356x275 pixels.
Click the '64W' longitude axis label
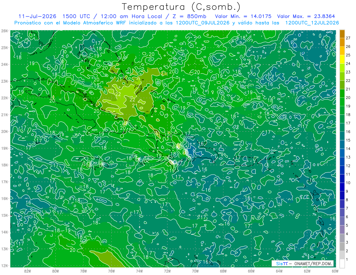click(279, 271)
